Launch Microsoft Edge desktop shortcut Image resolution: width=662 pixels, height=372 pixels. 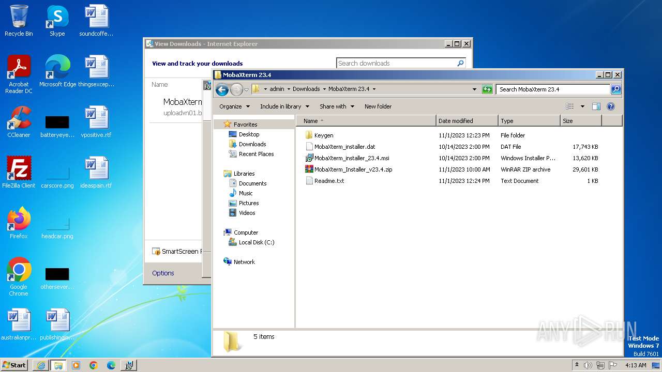(57, 71)
